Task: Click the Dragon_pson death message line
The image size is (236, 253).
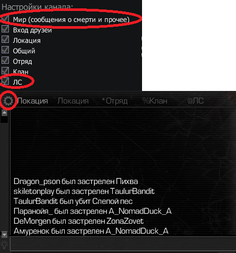Action: 76,181
